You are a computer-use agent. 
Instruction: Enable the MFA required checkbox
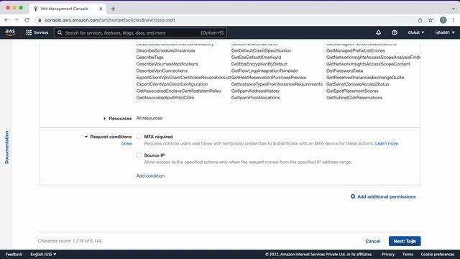[139, 137]
